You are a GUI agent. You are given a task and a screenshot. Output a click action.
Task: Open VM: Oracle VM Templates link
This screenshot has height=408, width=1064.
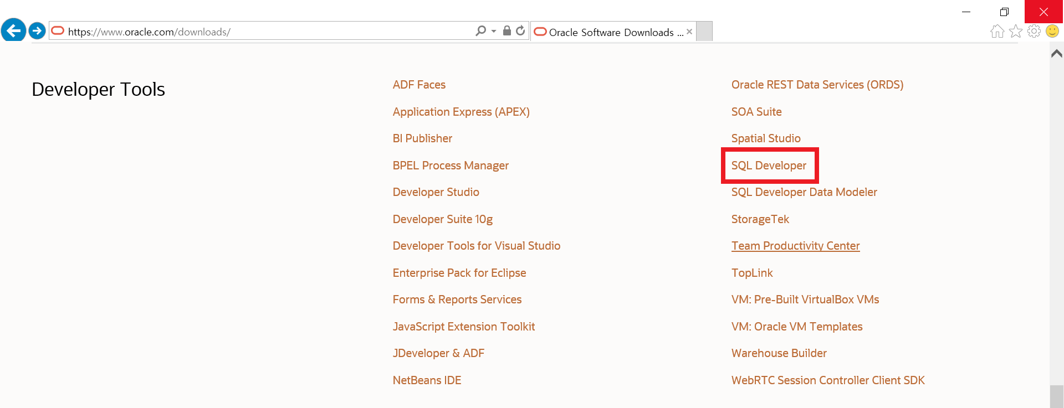tap(796, 327)
